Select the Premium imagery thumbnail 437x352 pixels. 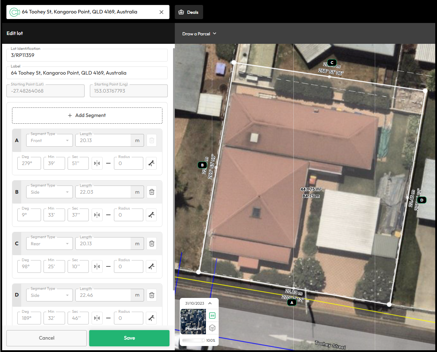(193, 322)
